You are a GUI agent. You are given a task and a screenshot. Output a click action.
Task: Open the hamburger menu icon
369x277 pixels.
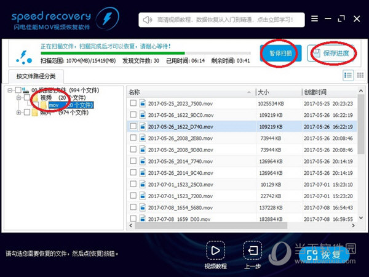(314, 18)
